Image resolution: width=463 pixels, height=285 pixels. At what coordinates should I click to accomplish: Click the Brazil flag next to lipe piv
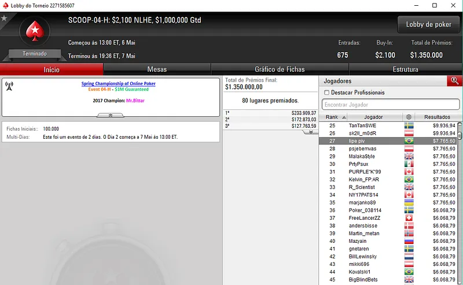pos(409,141)
